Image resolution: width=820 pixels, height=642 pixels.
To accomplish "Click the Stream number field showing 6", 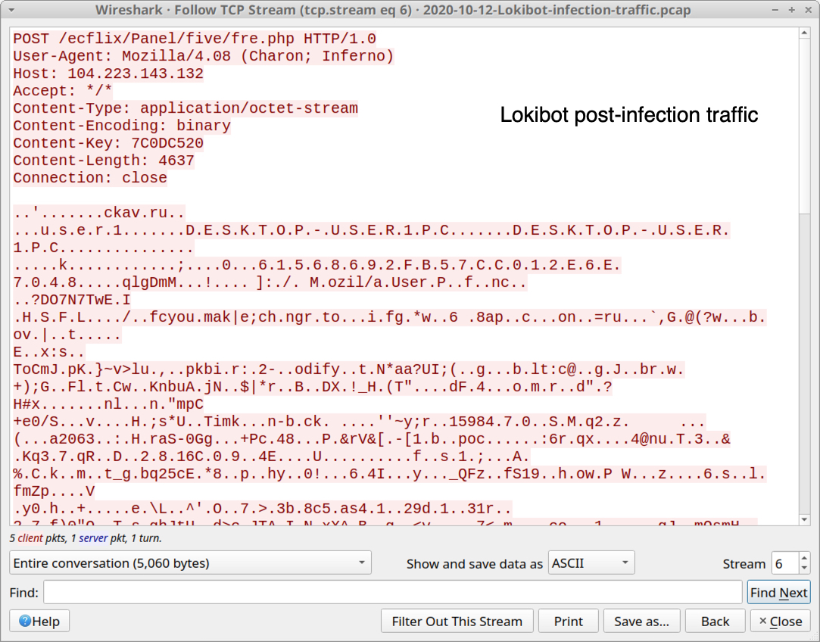I will click(785, 563).
